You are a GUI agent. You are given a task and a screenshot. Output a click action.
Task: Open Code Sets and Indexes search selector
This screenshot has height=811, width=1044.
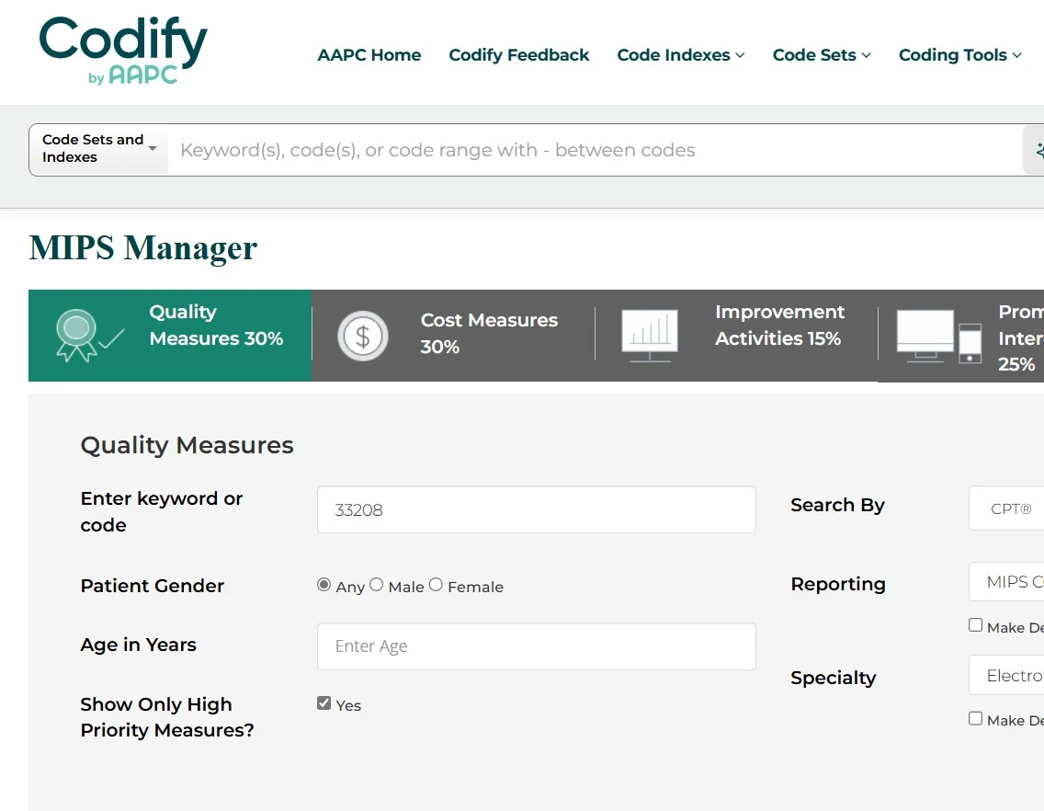[x=99, y=149]
